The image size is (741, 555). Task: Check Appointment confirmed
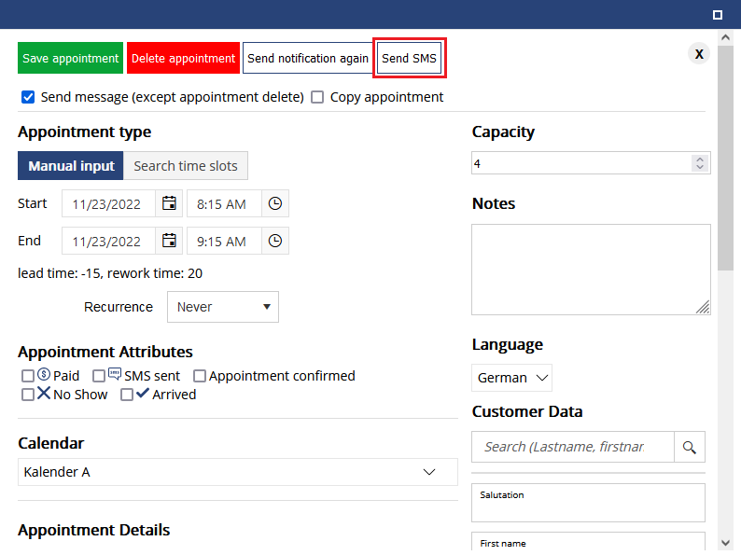point(200,376)
